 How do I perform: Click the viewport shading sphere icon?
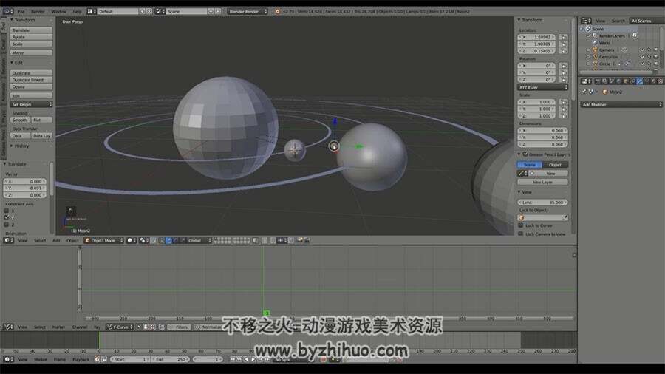pos(131,240)
